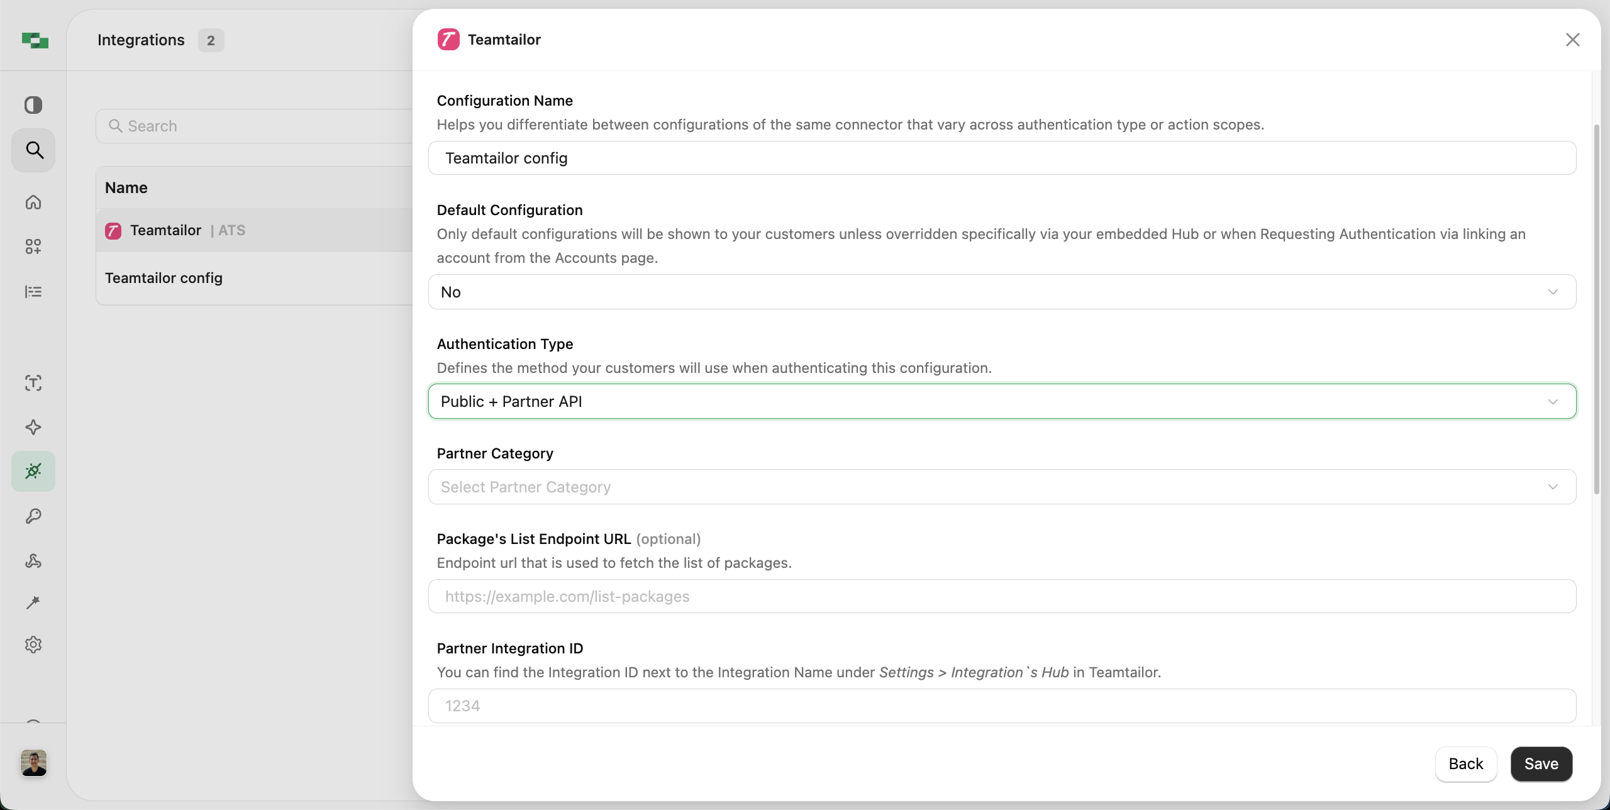Viewport: 1610px width, 810px height.
Task: Open the webhooks sidebar icon
Action: [x=33, y=561]
